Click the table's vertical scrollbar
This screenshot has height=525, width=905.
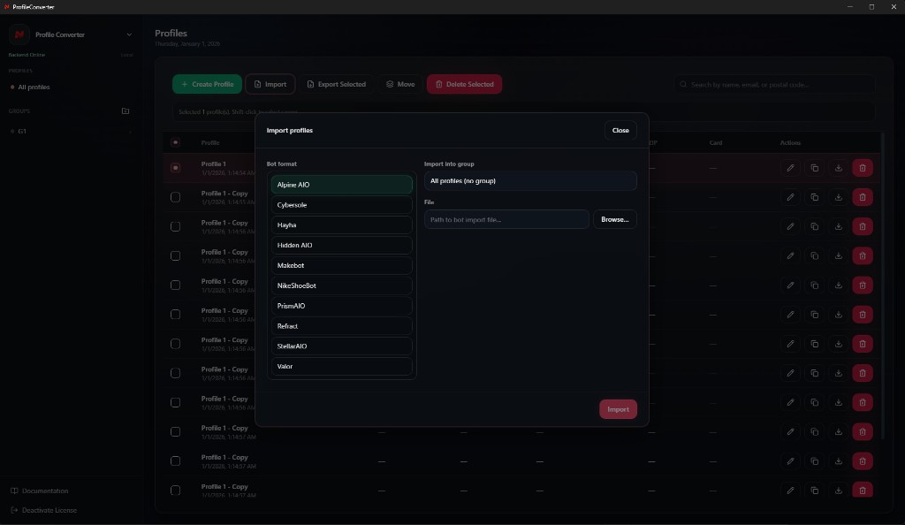tap(883, 285)
